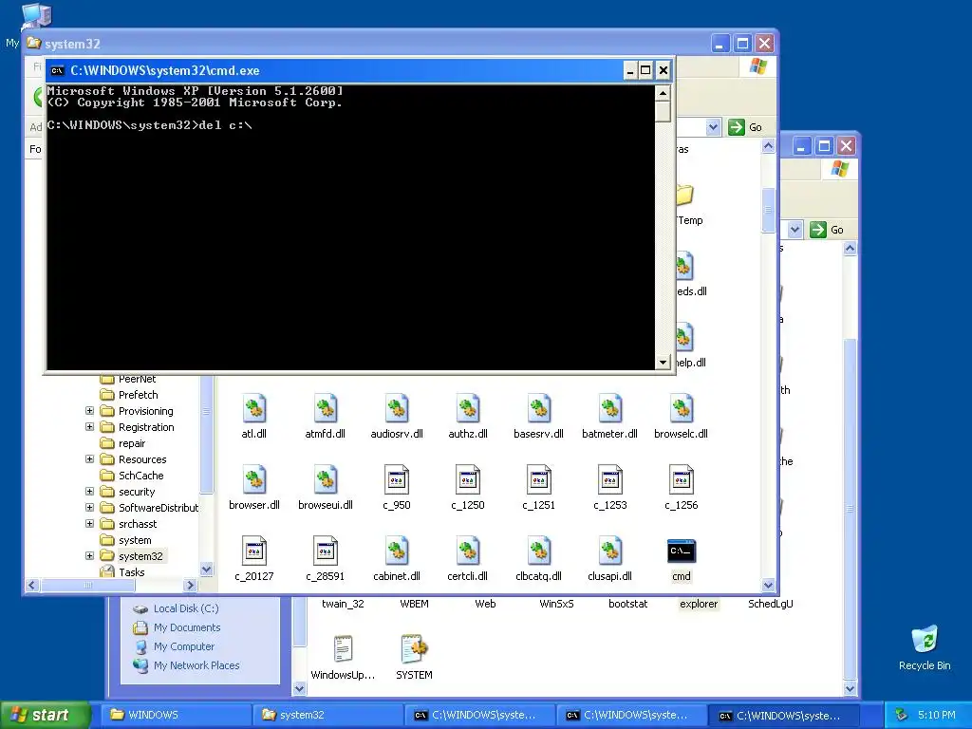Click Go button in system32 window
This screenshot has width=972, height=729.
[x=746, y=127]
